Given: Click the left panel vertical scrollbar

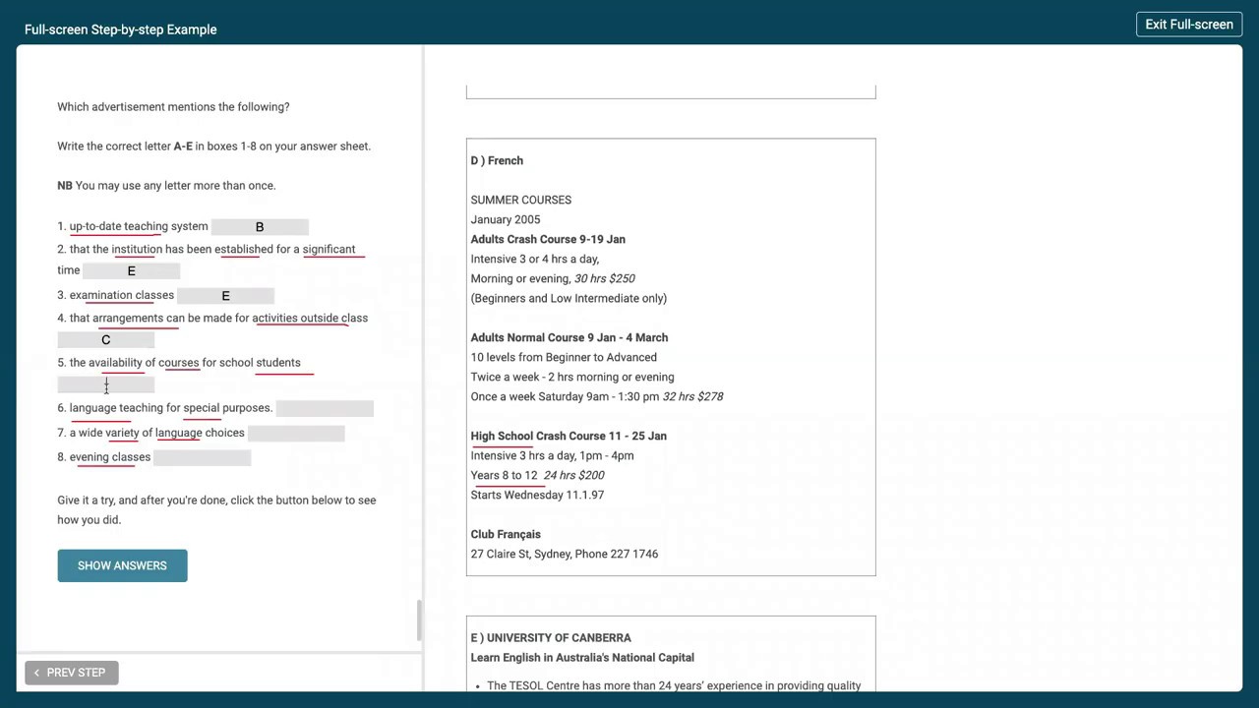Looking at the screenshot, I should tap(419, 620).
